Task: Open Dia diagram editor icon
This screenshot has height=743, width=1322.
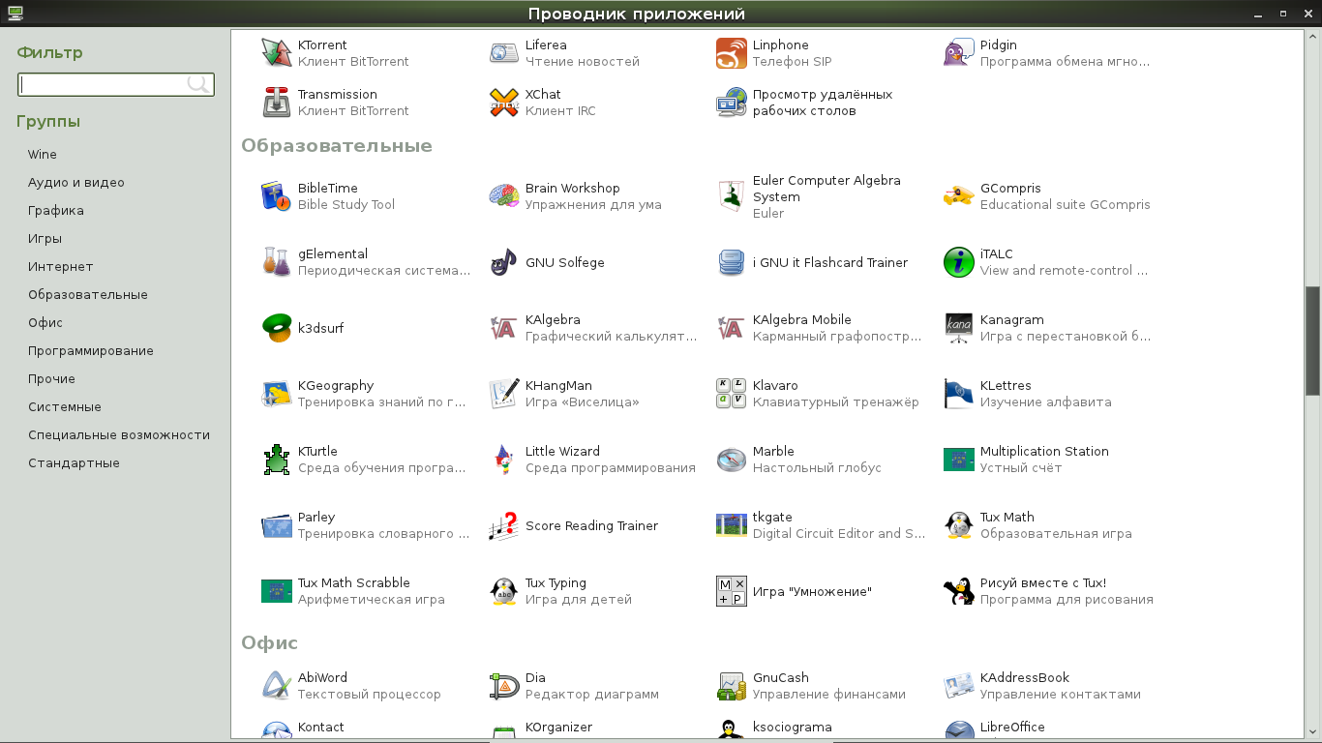Action: (x=504, y=686)
